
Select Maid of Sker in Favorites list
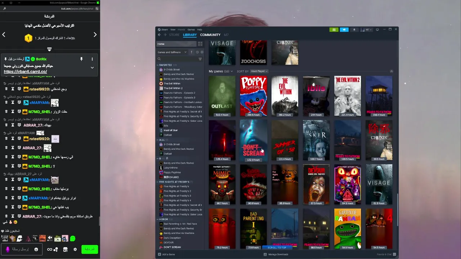click(x=171, y=130)
